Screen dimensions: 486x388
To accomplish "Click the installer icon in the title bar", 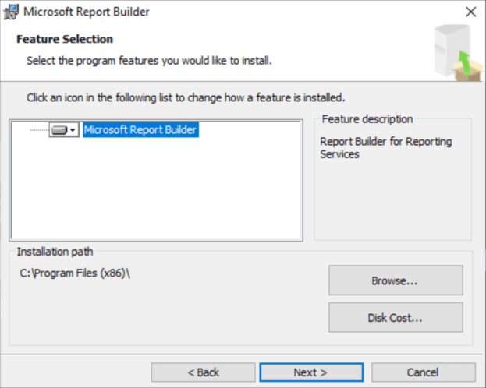I will [x=12, y=12].
